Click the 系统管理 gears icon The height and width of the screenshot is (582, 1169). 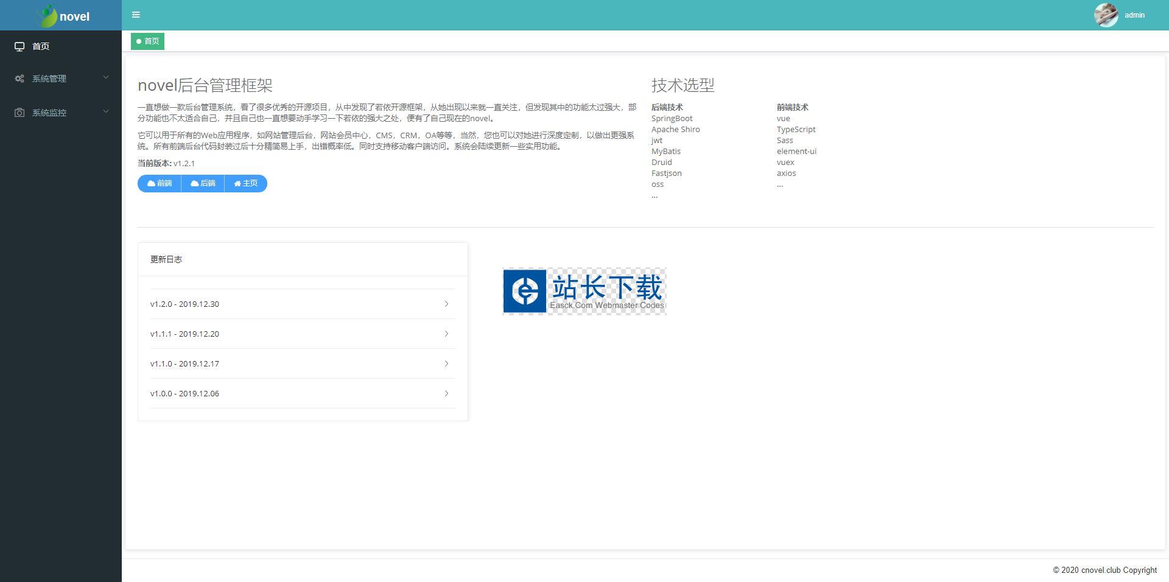pyautogui.click(x=19, y=79)
